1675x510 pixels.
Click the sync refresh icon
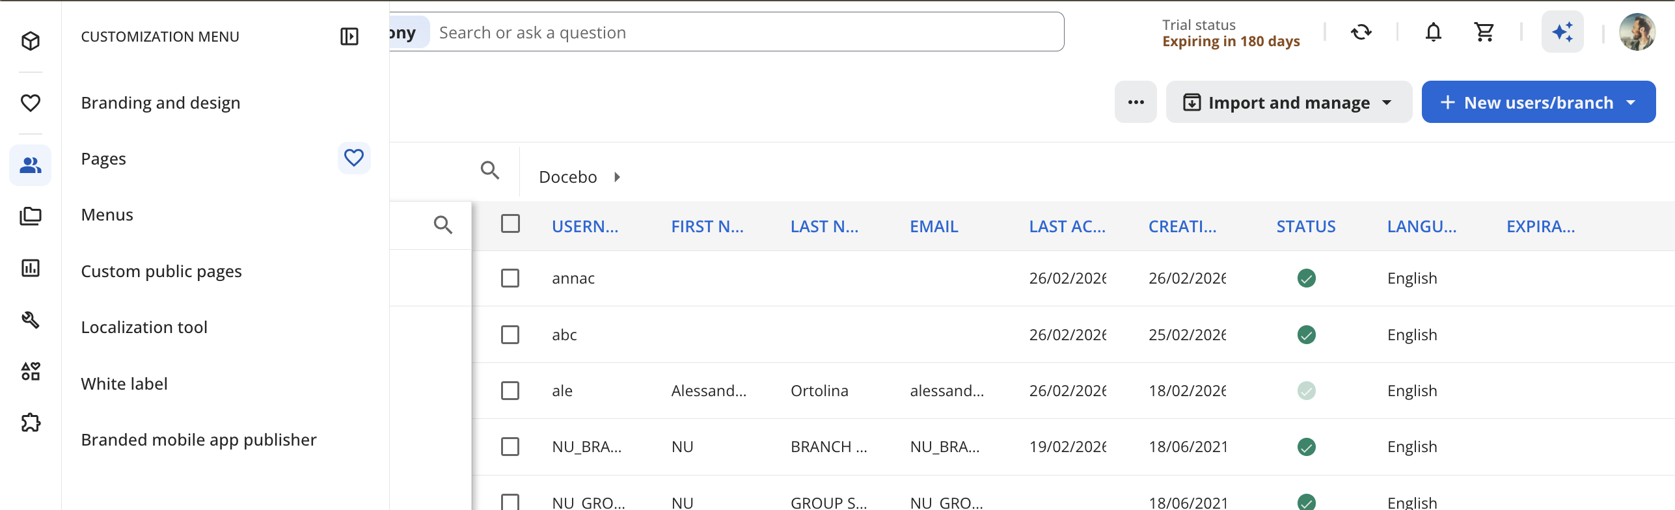[1361, 32]
